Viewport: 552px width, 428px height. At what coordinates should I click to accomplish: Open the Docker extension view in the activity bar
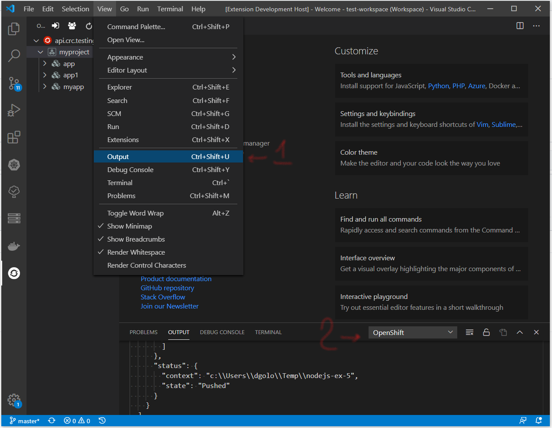coord(13,246)
